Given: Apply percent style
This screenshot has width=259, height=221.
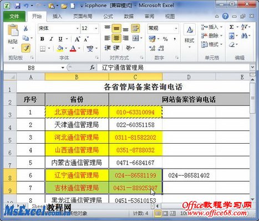Looking at the screenshot, I should click(165, 39).
